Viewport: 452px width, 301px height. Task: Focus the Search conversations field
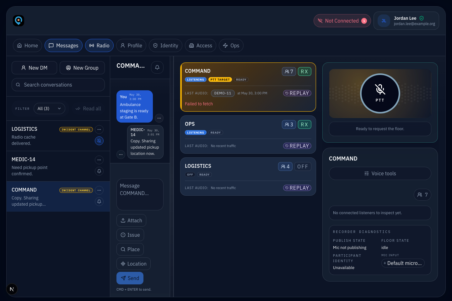click(x=58, y=85)
